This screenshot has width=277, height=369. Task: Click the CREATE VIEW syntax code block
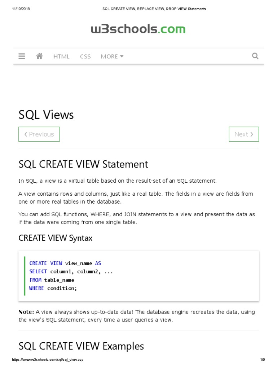(138, 276)
